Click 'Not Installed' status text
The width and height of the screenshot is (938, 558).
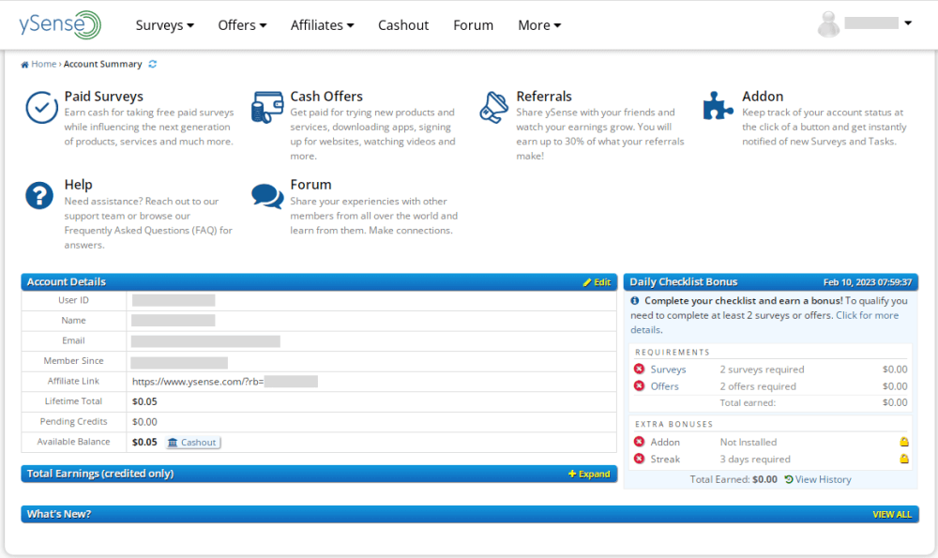749,442
